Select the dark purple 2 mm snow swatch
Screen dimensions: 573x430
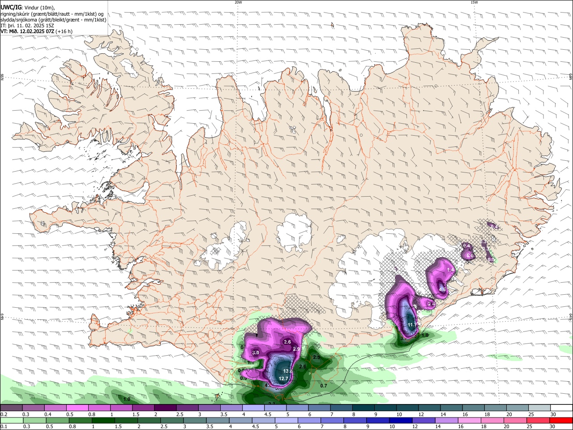[x=165, y=408]
